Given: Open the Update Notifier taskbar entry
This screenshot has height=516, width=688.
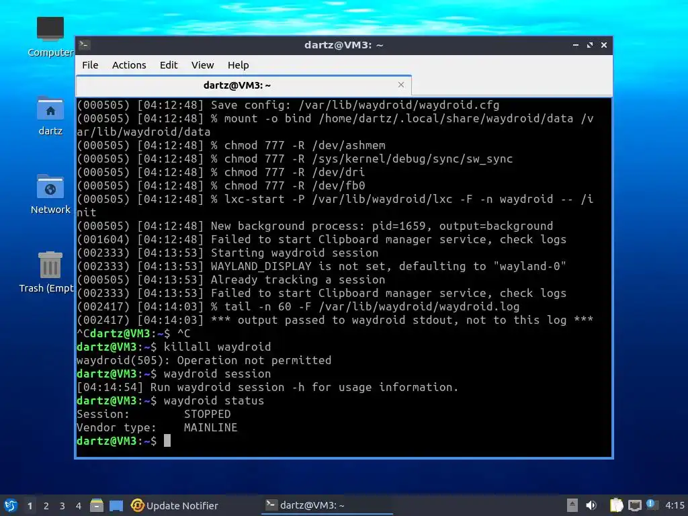Looking at the screenshot, I should [175, 505].
